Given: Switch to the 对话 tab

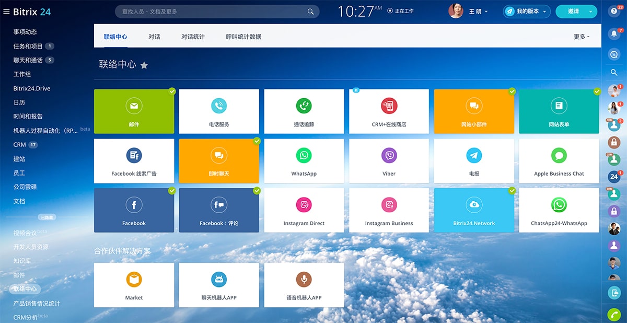Looking at the screenshot, I should (154, 37).
